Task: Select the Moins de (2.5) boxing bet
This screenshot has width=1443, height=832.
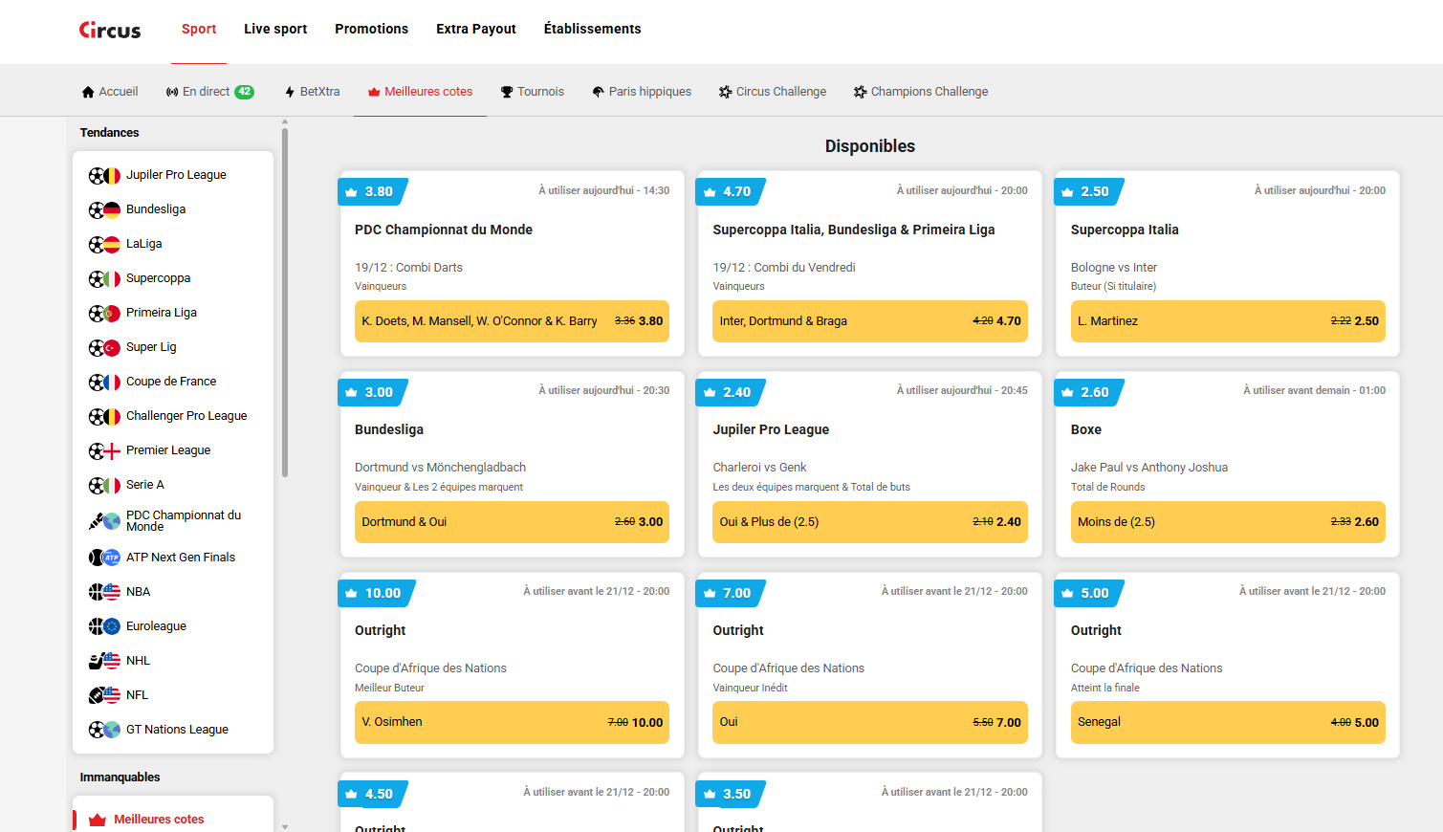Action: point(1228,522)
